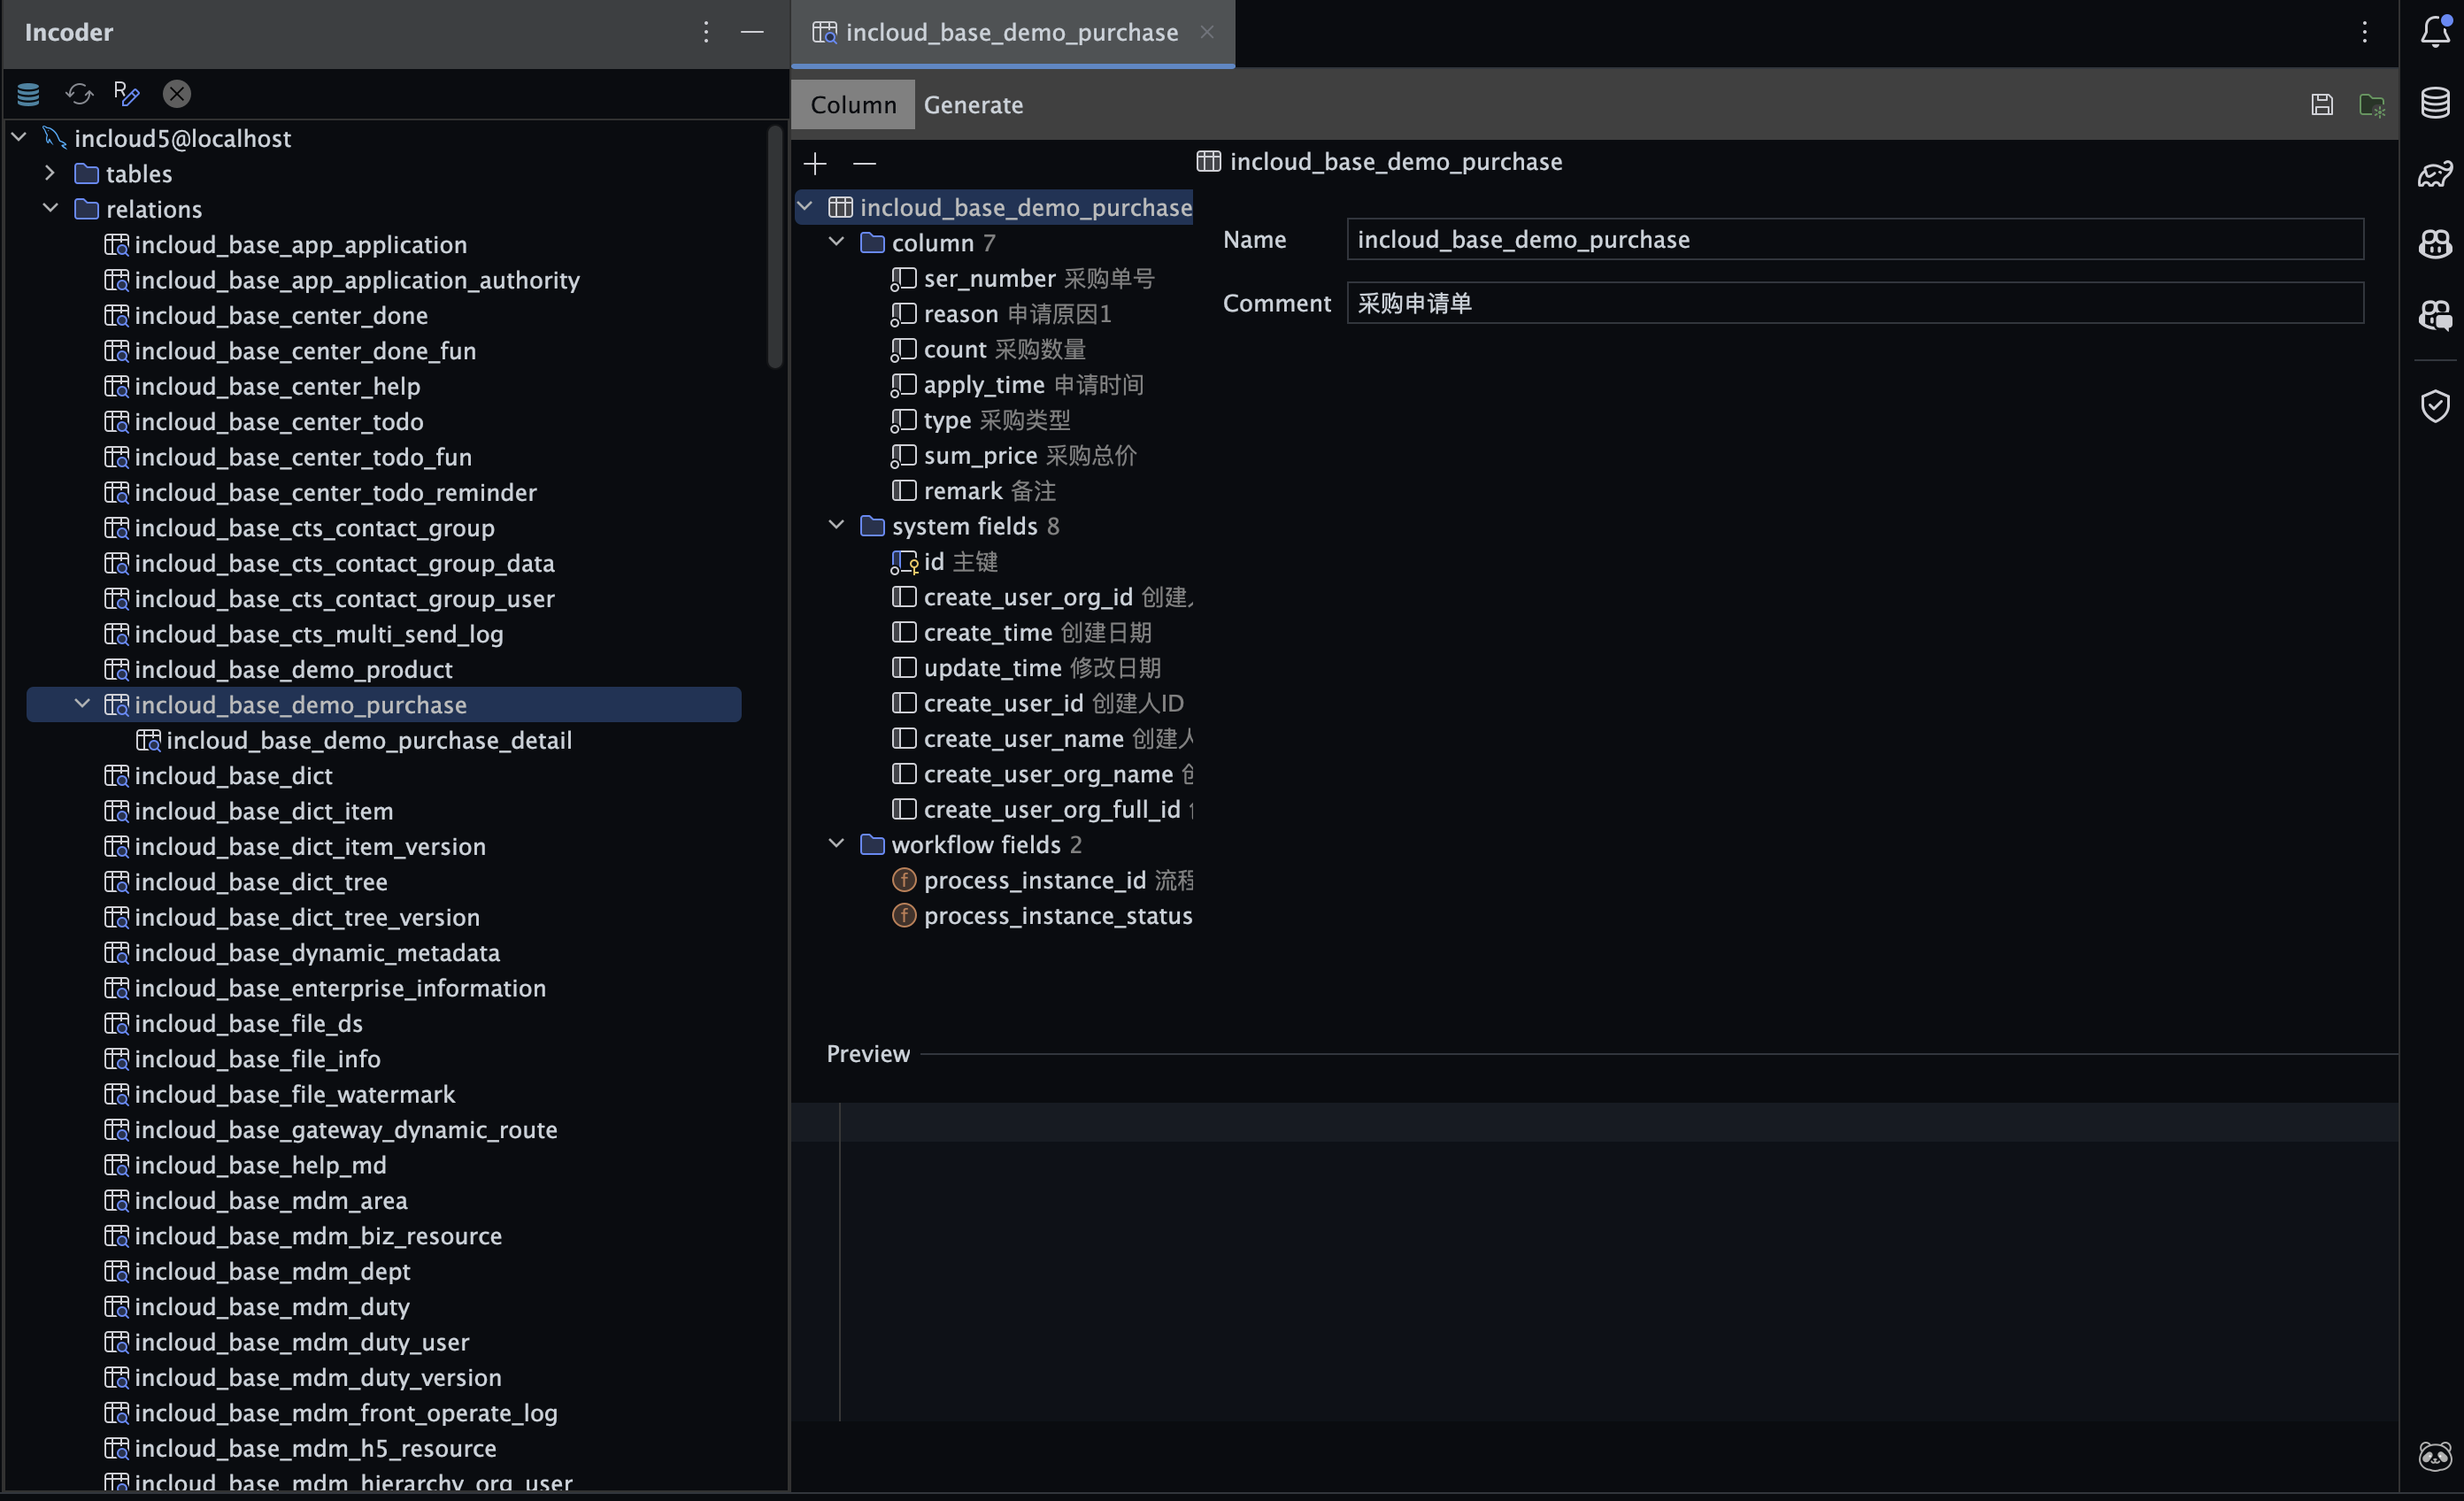Open the database connection panel icon
The image size is (2464, 1501).
click(x=28, y=93)
